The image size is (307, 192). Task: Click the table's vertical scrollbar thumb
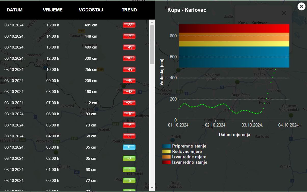point(152,44)
